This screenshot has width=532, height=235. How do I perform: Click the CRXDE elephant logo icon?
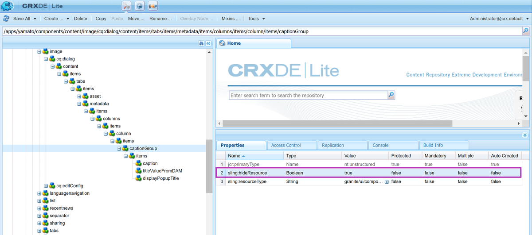click(x=8, y=6)
